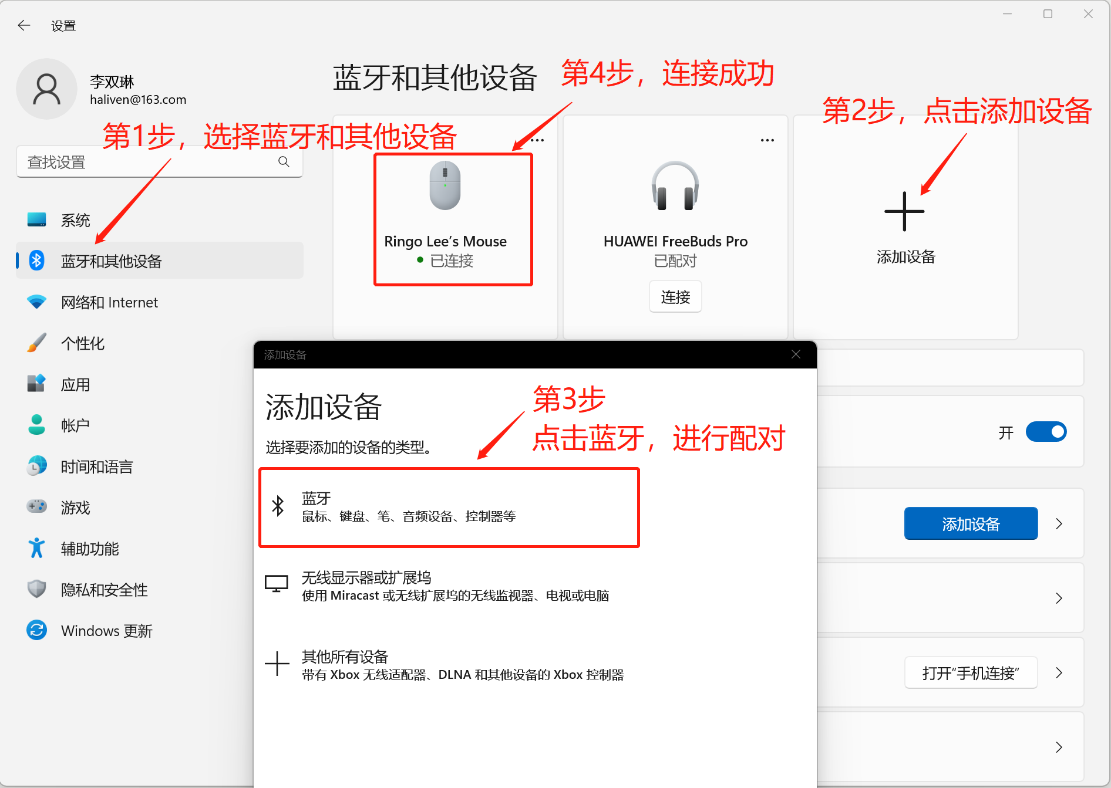
Task: Click the user profile avatar
Action: pyautogui.click(x=46, y=89)
